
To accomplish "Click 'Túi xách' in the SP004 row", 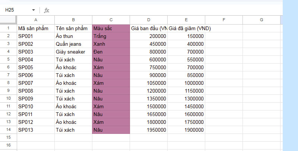I will (x=73, y=60).
